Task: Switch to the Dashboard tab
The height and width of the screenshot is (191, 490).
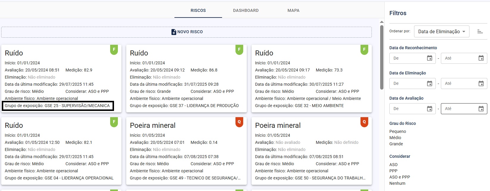Action: [246, 10]
